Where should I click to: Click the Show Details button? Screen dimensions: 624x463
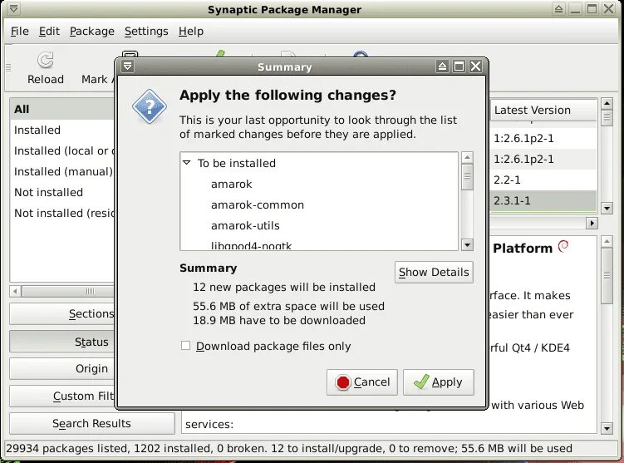pyautogui.click(x=434, y=272)
